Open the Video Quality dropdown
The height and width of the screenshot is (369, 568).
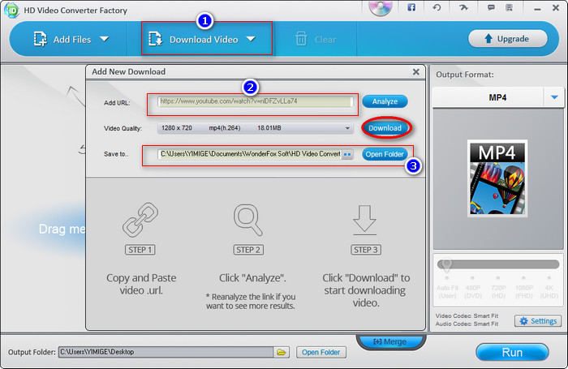click(x=256, y=128)
